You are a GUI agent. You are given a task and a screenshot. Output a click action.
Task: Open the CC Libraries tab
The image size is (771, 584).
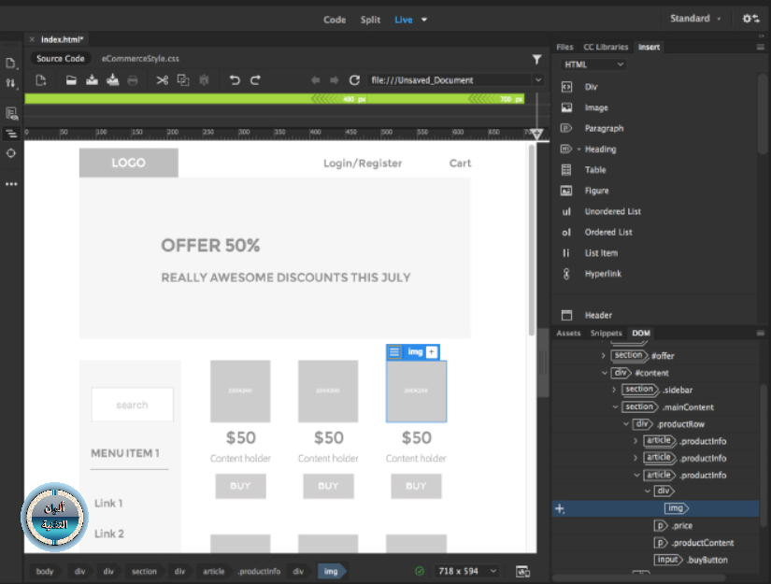click(606, 48)
